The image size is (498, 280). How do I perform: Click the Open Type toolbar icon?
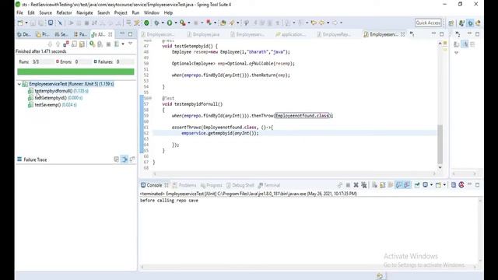(x=223, y=23)
